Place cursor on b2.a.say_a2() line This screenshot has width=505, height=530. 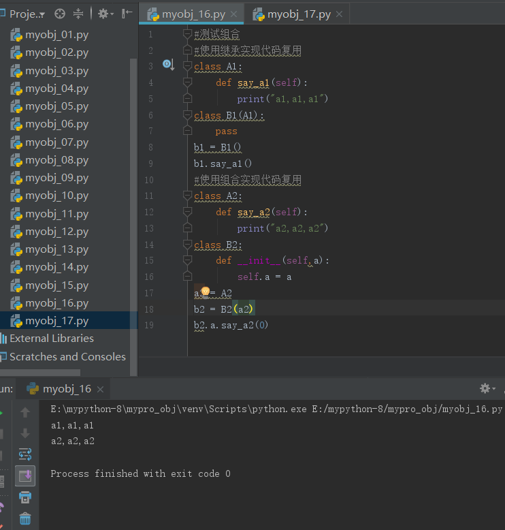[x=231, y=326]
